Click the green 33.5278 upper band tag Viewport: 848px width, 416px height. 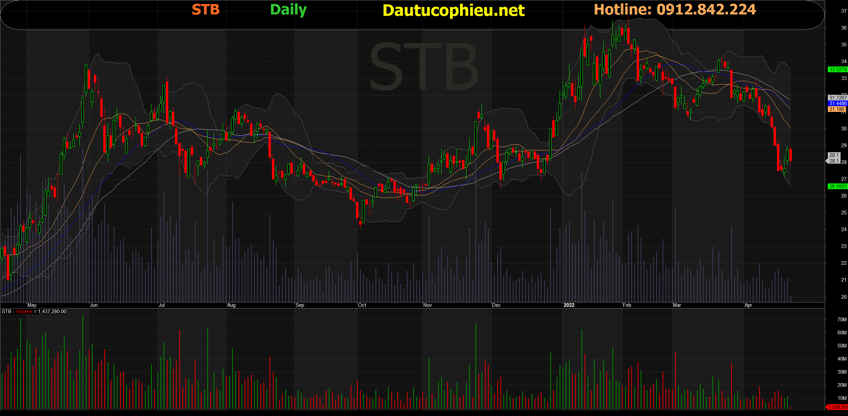(837, 70)
